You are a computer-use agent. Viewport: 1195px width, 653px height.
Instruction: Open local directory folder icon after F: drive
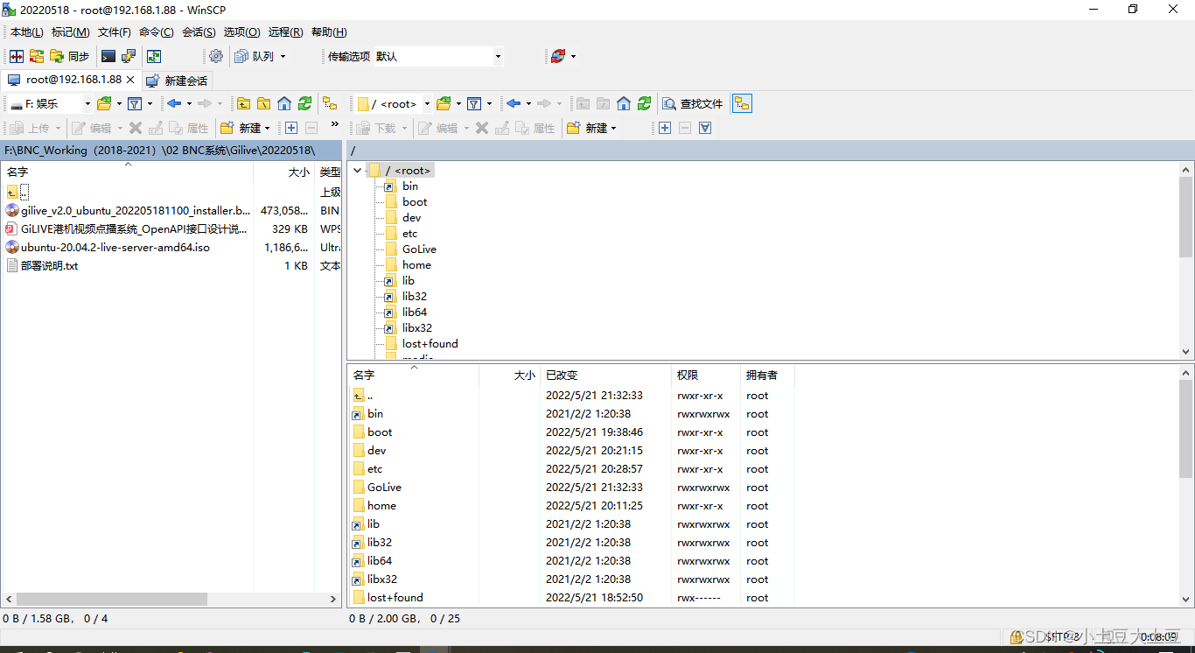pyautogui.click(x=104, y=103)
